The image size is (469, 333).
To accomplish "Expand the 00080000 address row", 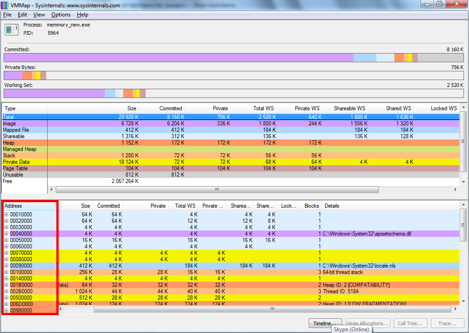I will coord(6,259).
